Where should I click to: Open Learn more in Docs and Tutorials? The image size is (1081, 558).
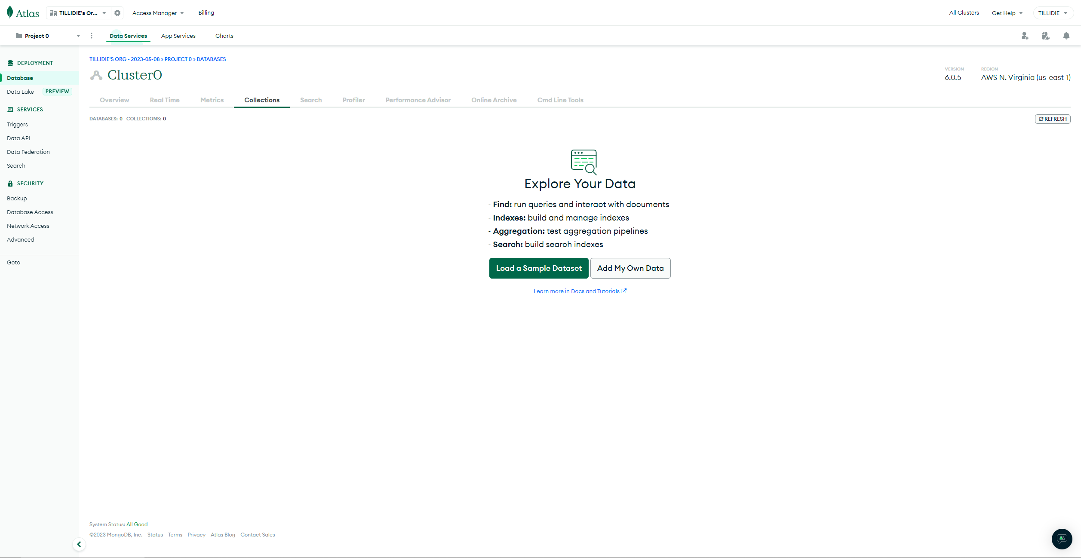[x=580, y=291]
